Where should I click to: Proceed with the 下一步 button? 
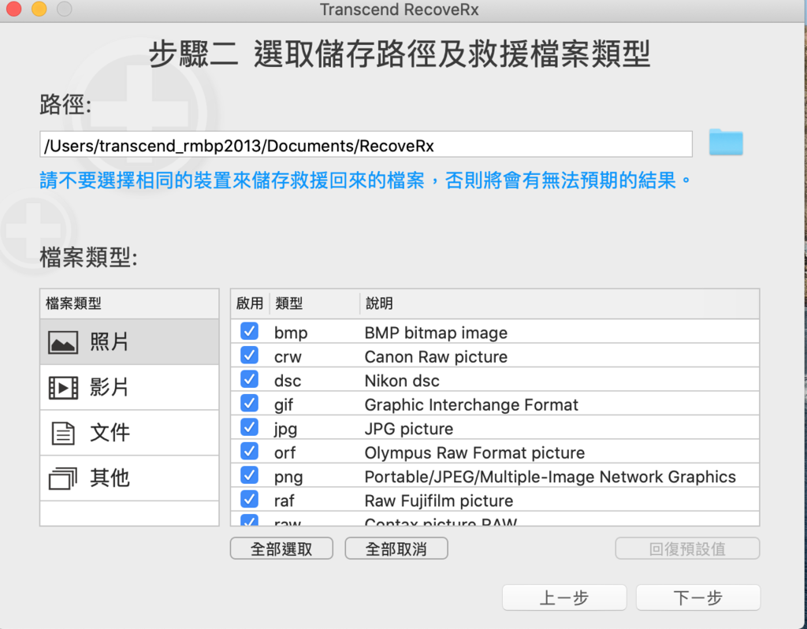[698, 597]
